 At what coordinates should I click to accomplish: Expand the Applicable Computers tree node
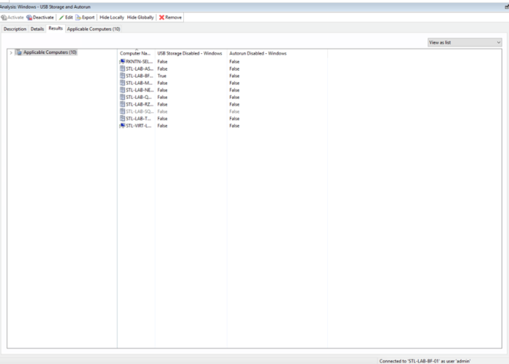point(10,52)
